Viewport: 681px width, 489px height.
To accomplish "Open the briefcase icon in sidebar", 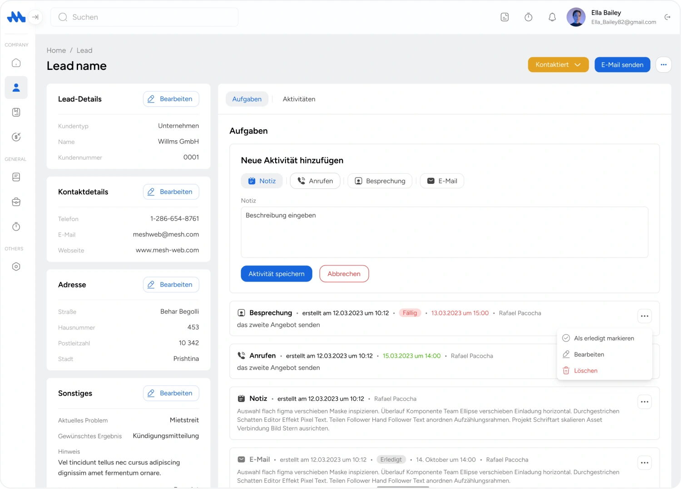I will 16,202.
